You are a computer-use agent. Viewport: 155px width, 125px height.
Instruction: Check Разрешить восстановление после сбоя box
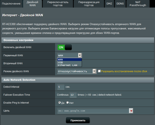pos(99,71)
